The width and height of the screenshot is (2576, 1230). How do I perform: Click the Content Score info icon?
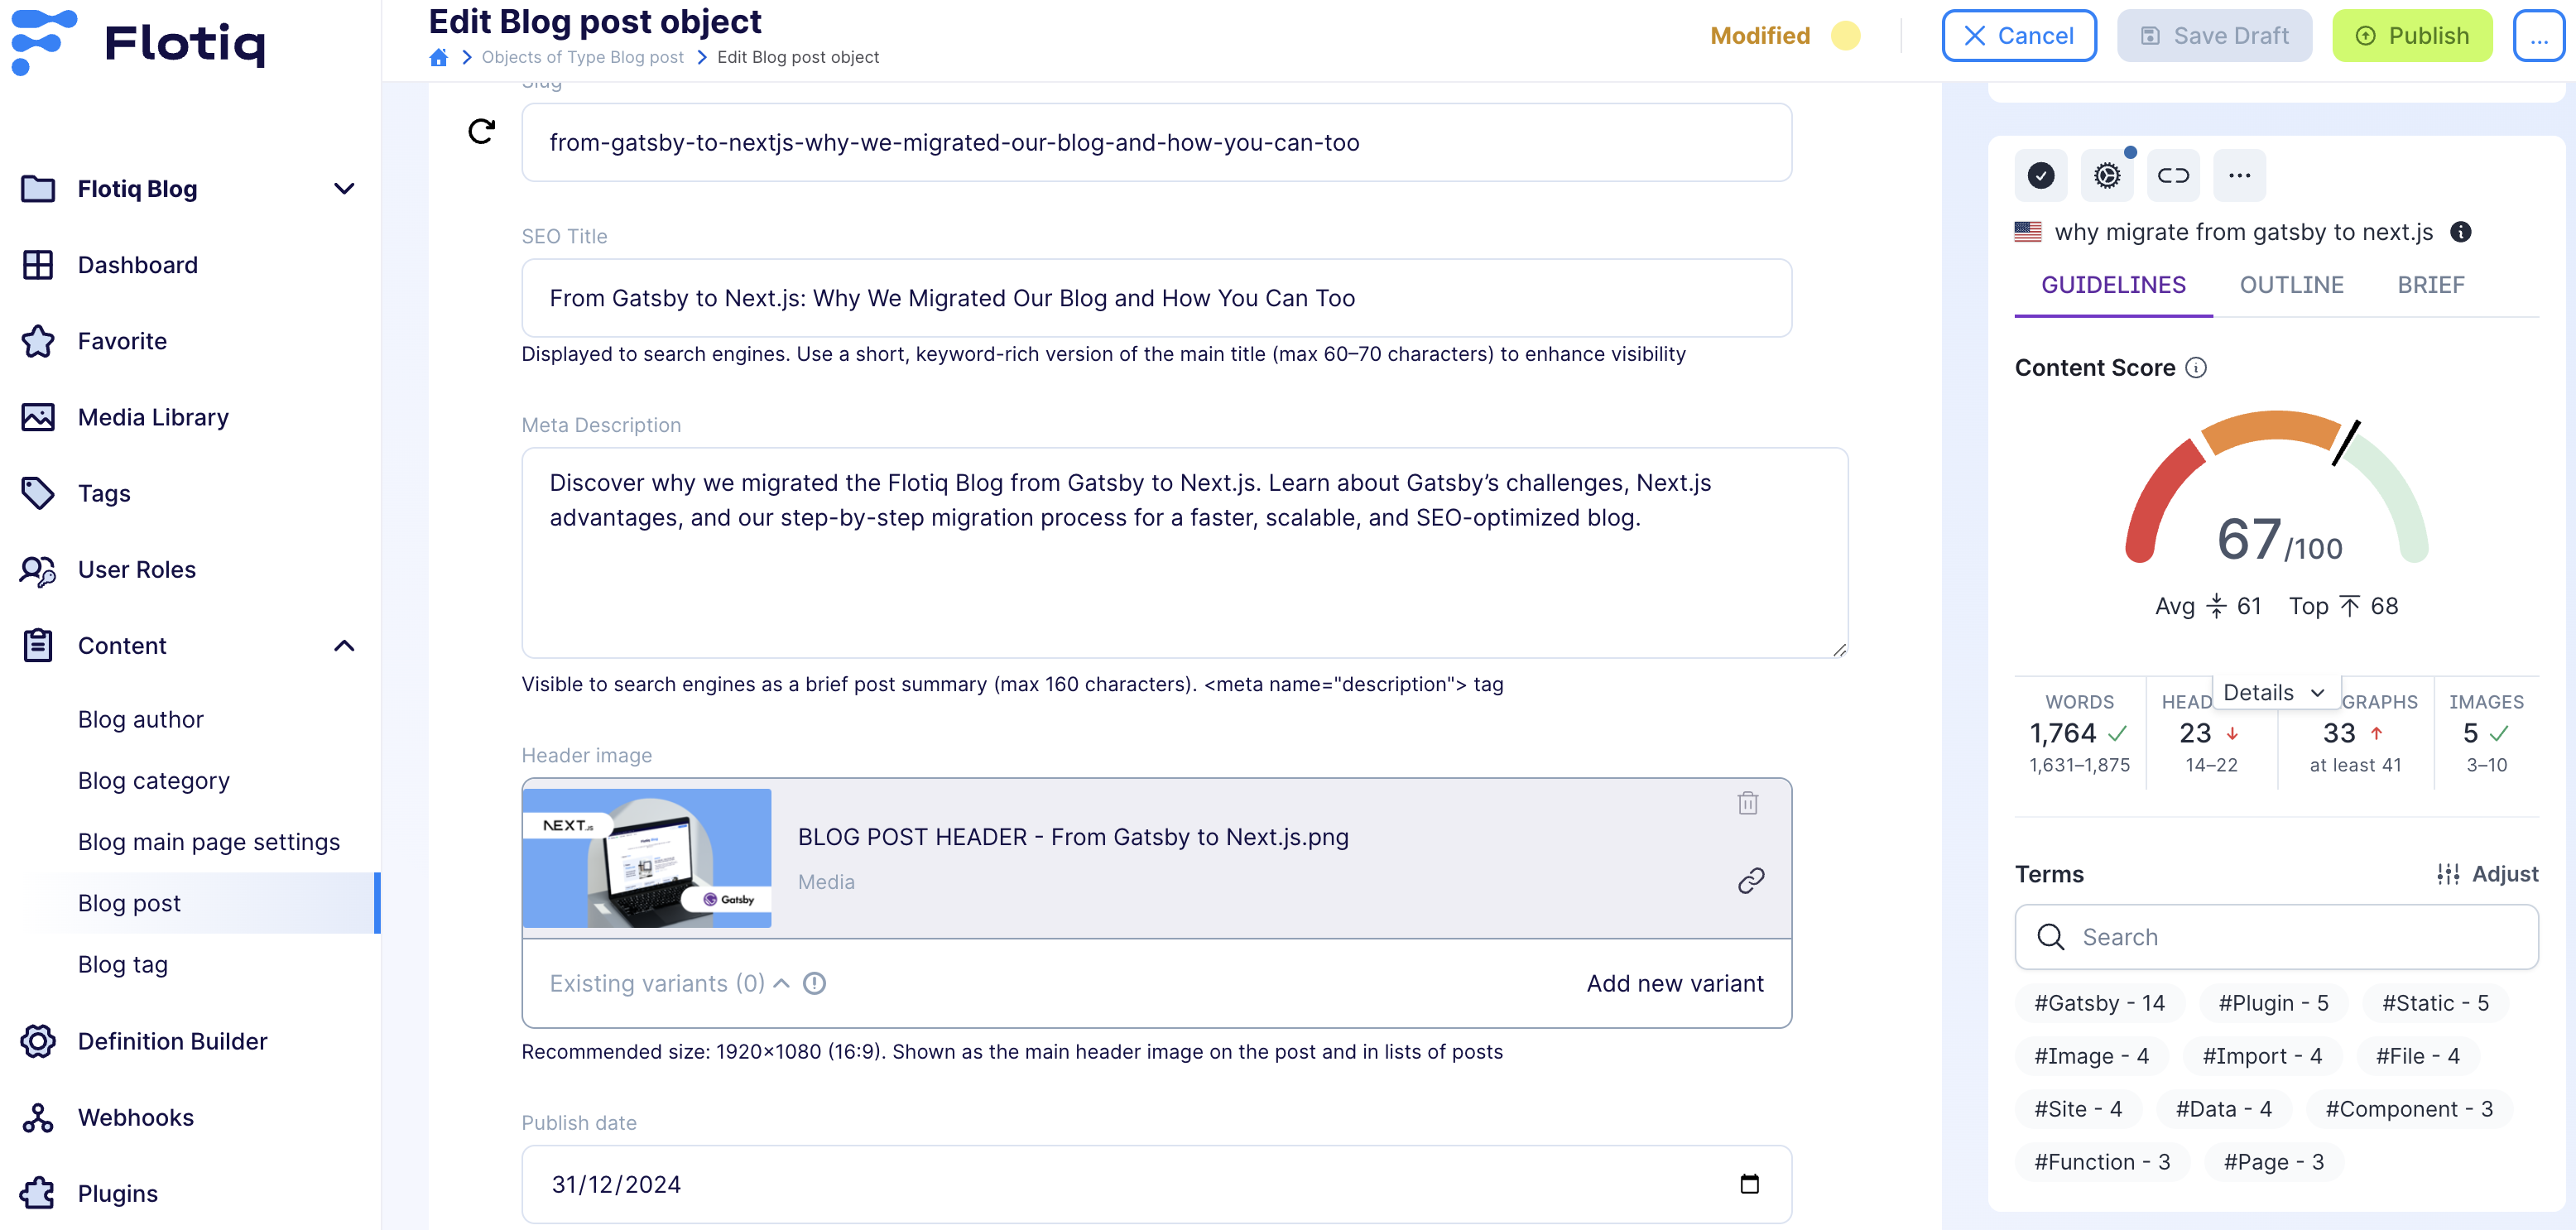point(2196,368)
